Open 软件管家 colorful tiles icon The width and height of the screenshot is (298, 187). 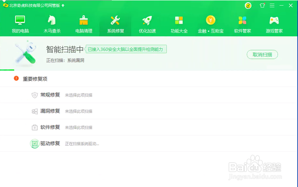pyautogui.click(x=242, y=20)
